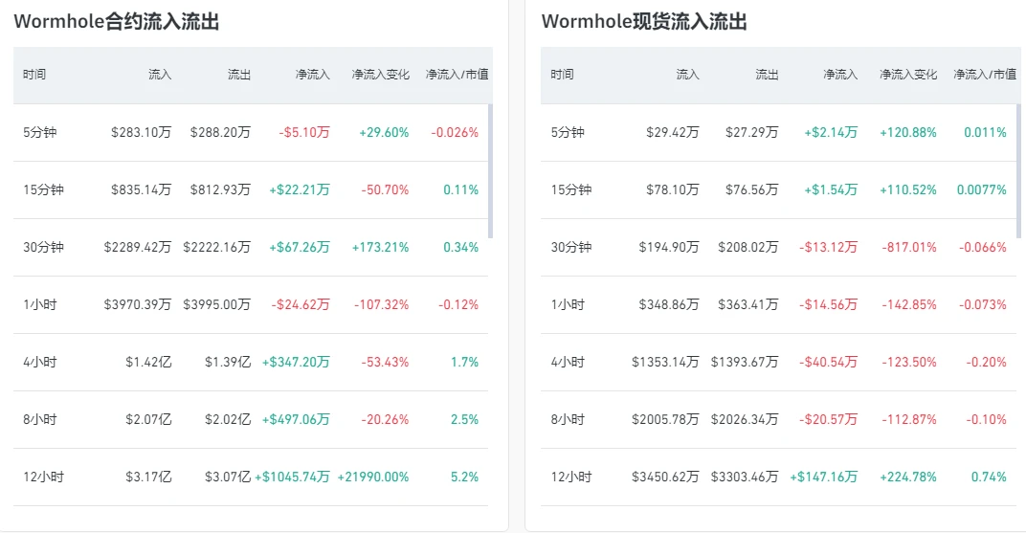Viewport: 1026px width, 533px height.
Task: Click the -112.87% change value
Action: 909,420
